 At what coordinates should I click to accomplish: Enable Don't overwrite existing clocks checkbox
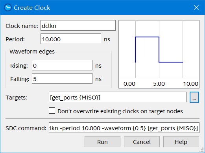click(x=52, y=111)
